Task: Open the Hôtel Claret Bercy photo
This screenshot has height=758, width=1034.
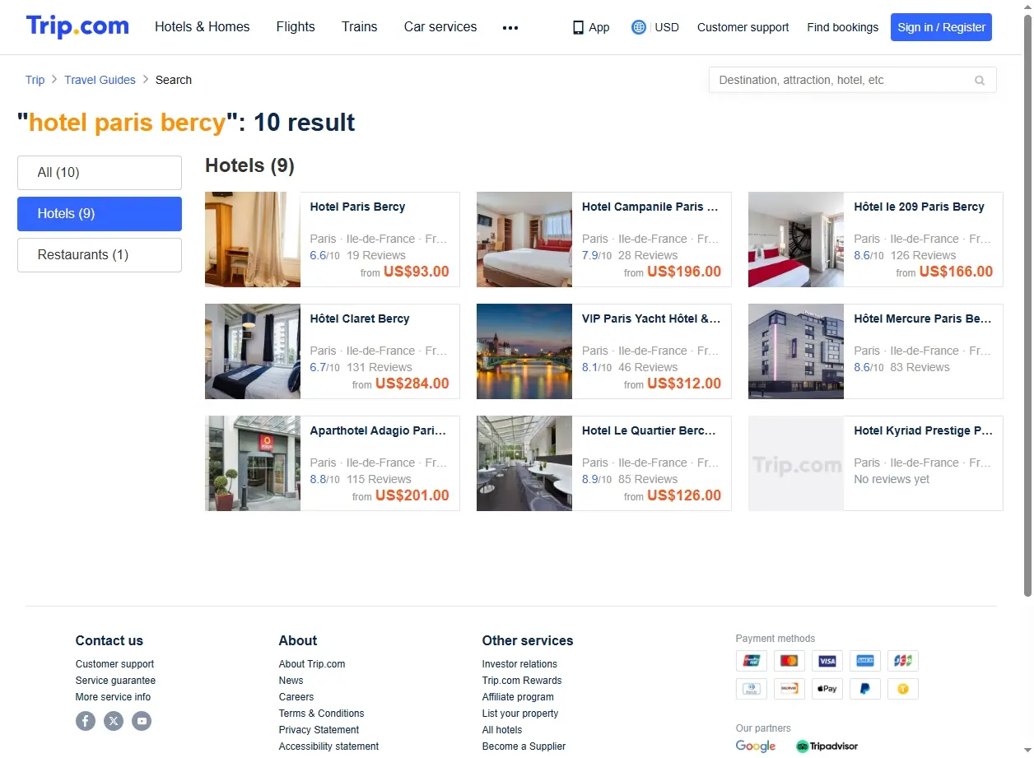Action: (x=253, y=351)
